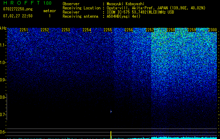Viewport: 220px width, 139px height.
Task: Click the 0.9 kHz frequency label
Action: click(3, 80)
